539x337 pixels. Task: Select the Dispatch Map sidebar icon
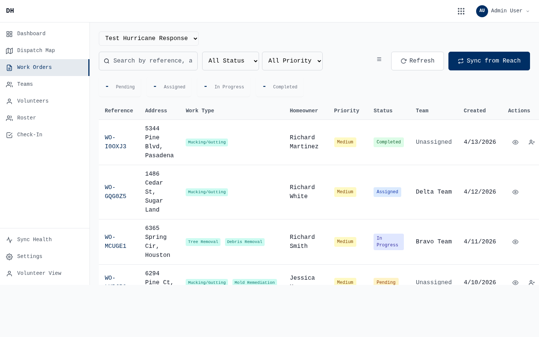(9, 51)
